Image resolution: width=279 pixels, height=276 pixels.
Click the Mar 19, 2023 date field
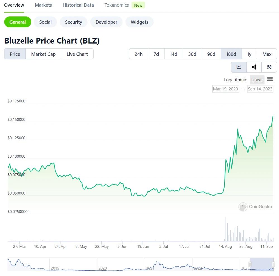pyautogui.click(x=225, y=88)
